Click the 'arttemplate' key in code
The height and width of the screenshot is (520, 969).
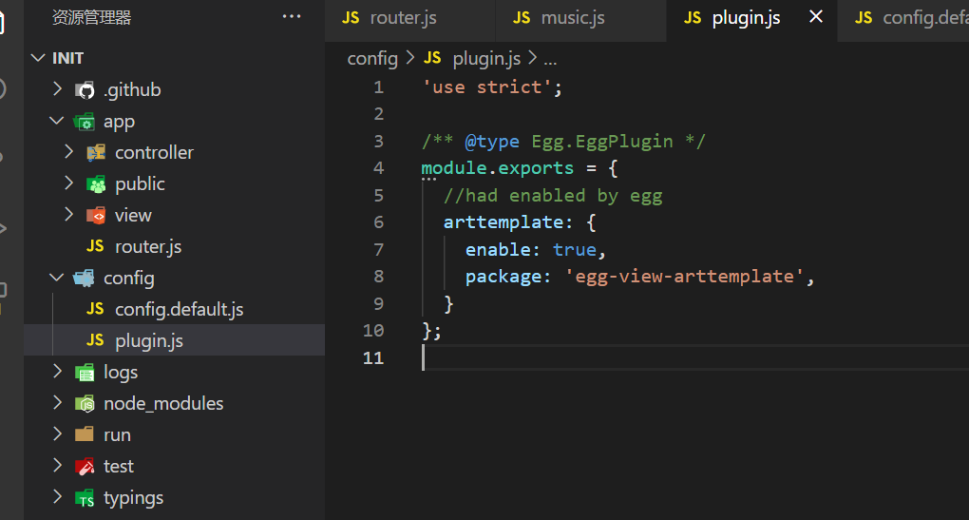[503, 222]
